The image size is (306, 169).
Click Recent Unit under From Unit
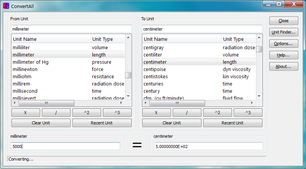pyautogui.click(x=102, y=123)
